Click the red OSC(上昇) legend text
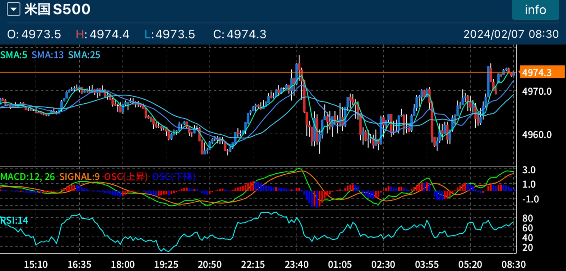566x271 pixels. pos(126,177)
